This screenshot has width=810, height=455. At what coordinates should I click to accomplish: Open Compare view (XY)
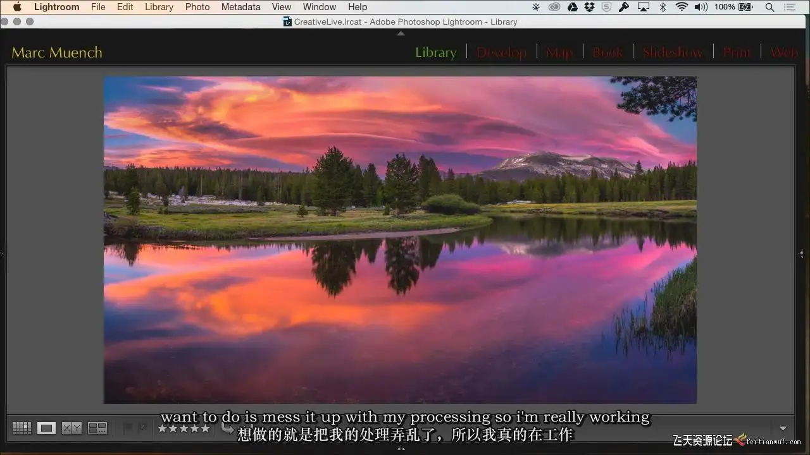tap(72, 428)
